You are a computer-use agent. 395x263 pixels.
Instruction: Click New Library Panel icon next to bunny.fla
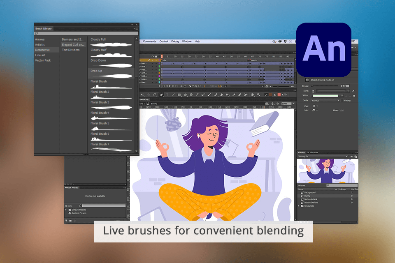(355, 157)
